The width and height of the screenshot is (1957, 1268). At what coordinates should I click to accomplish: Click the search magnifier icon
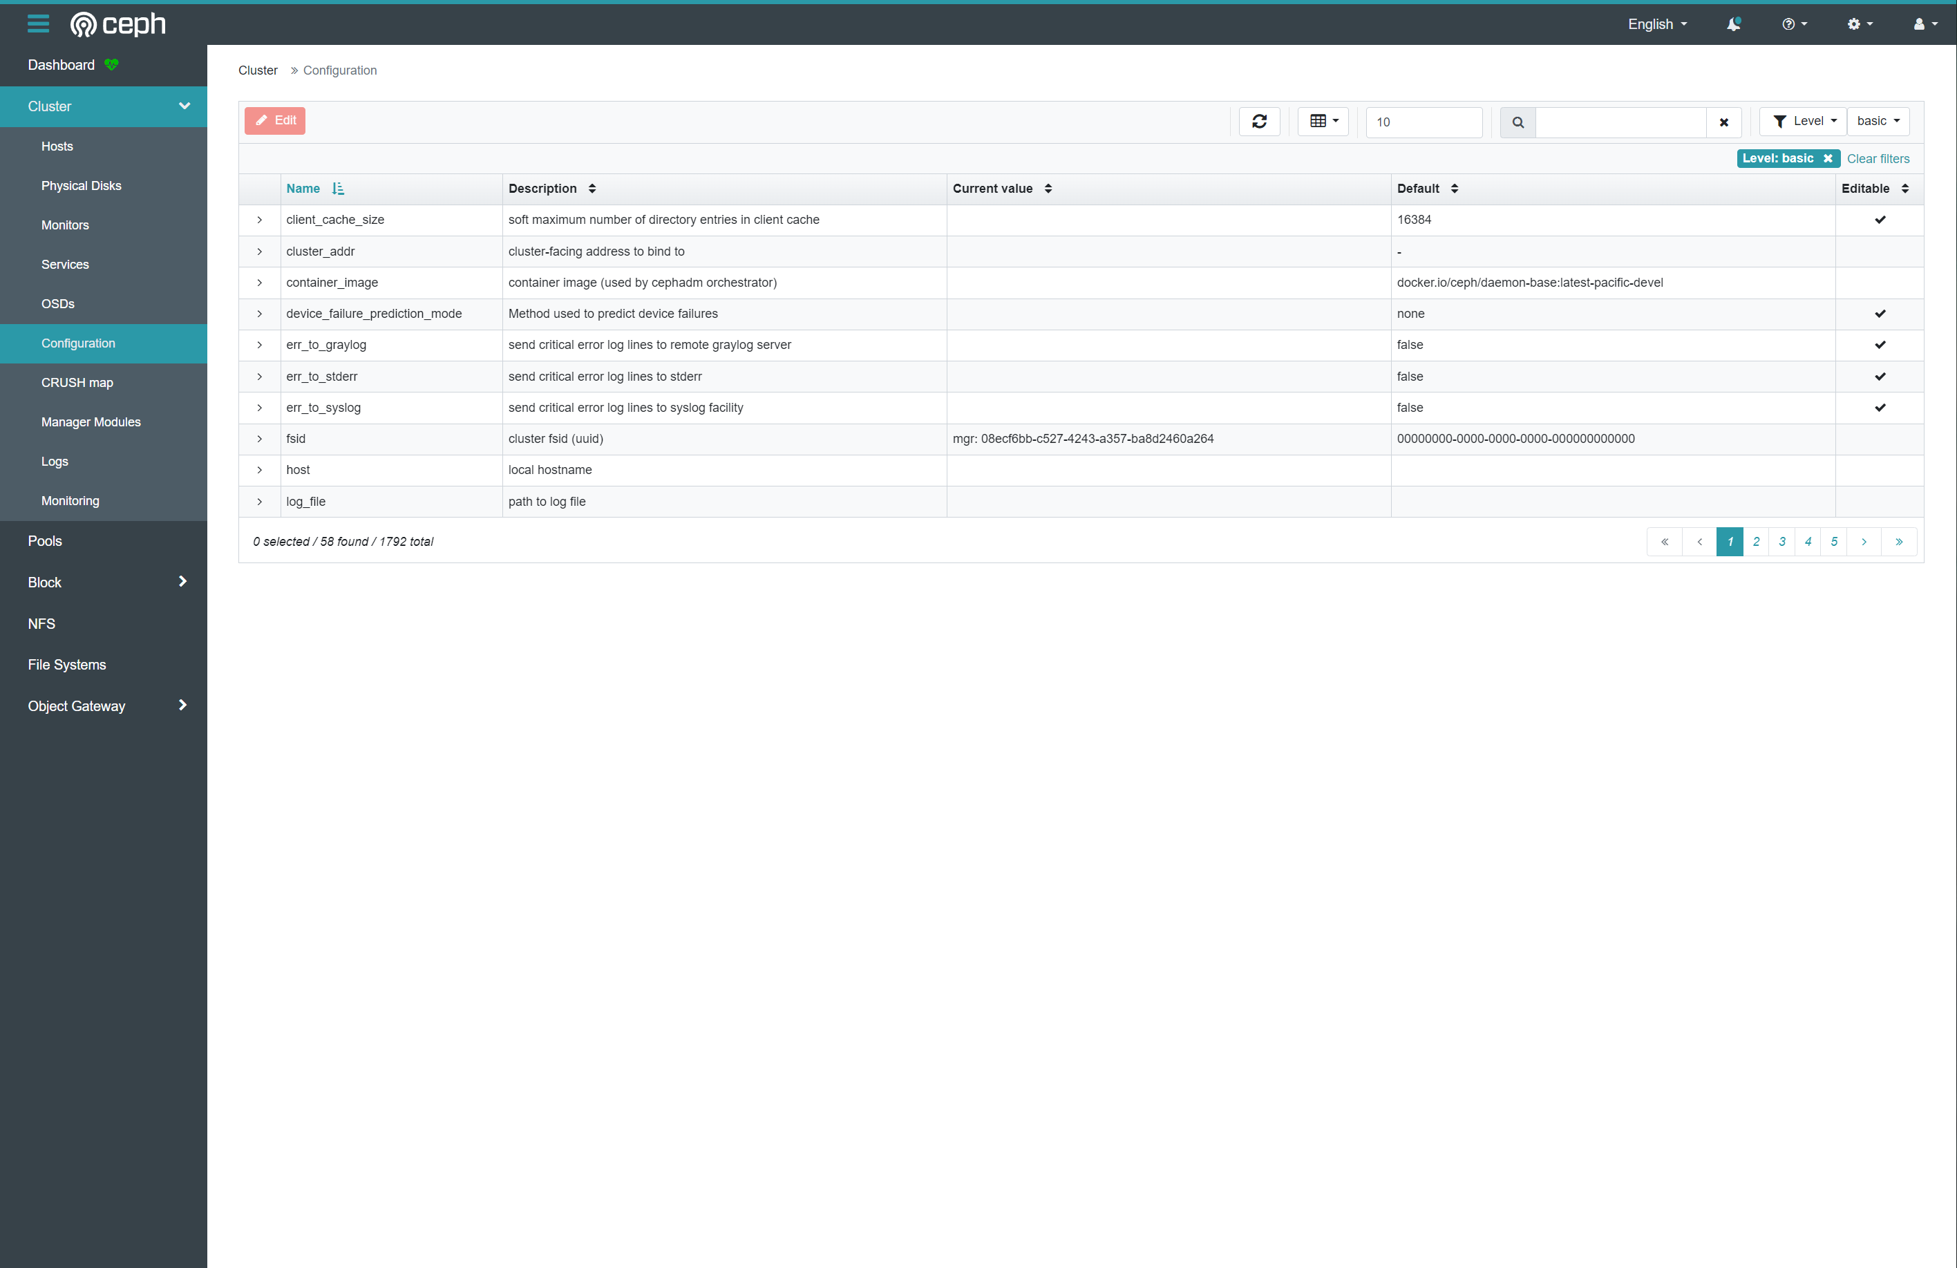click(x=1518, y=122)
